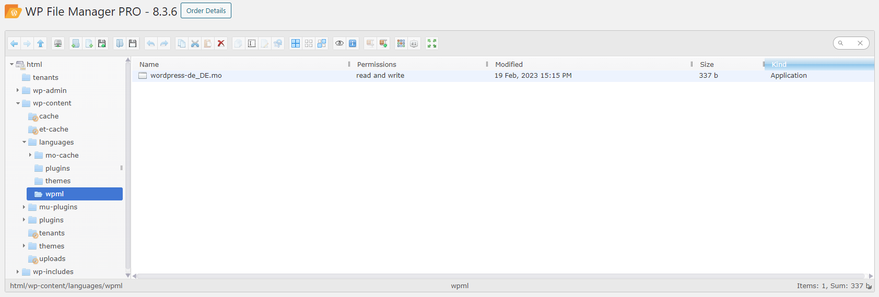Switch to icons view
Image resolution: width=879 pixels, height=297 pixels.
(401, 43)
